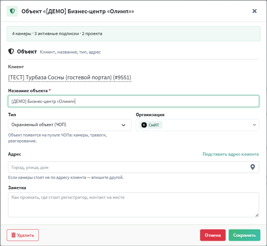Click the Клиент field label

tap(16, 67)
